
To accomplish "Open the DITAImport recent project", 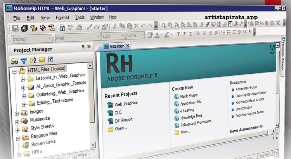I will click(x=124, y=120).
